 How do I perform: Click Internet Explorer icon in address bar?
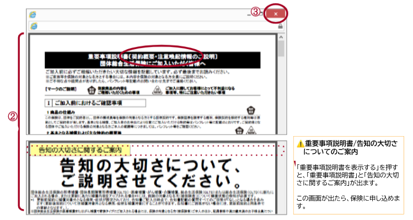[x=34, y=26]
